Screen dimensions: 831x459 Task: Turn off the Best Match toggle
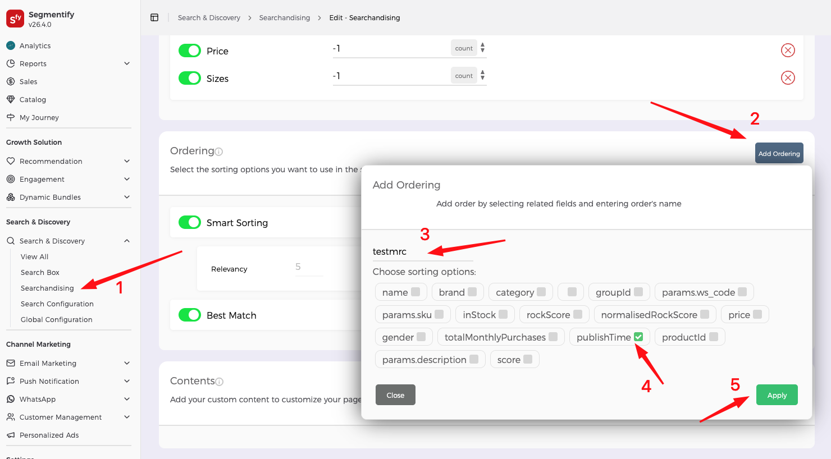tap(190, 315)
